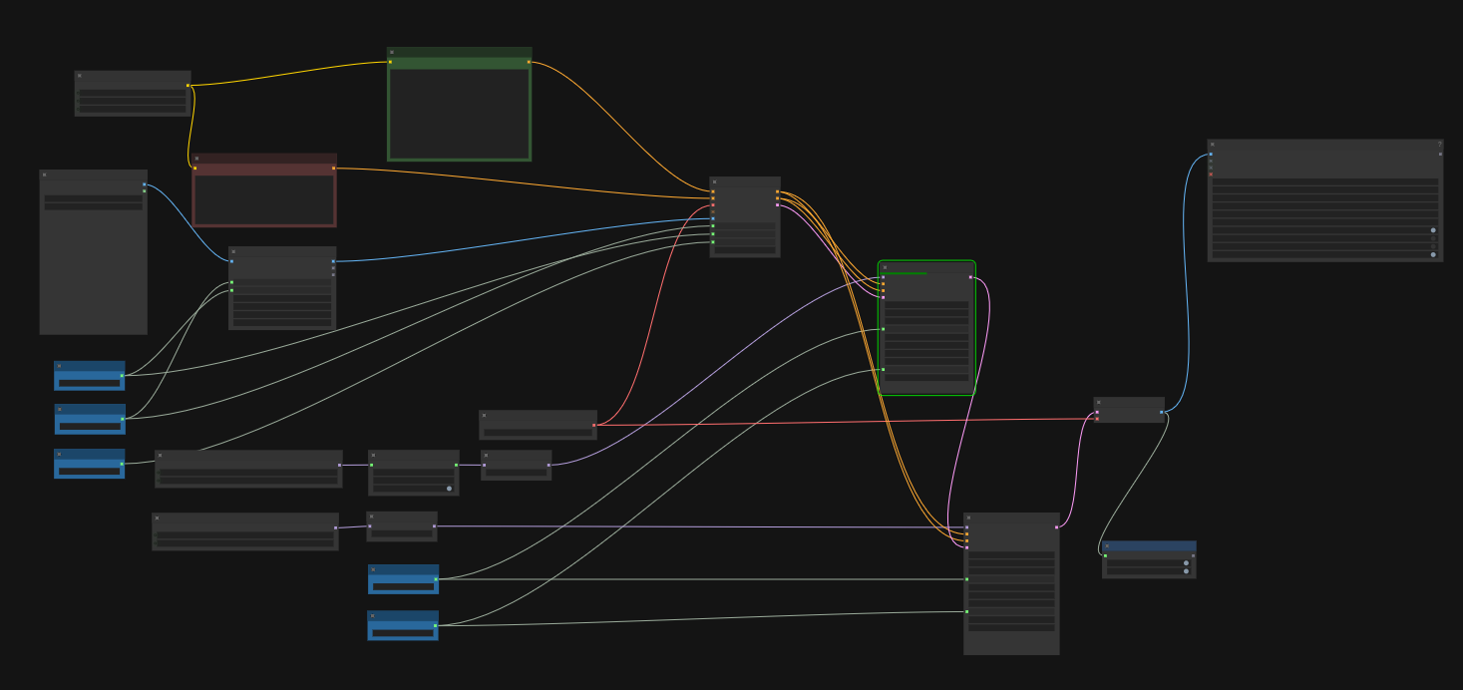Toggle the topmost round switch in the top-right node
Viewport: 1463px width, 690px height.
[x=1433, y=230]
